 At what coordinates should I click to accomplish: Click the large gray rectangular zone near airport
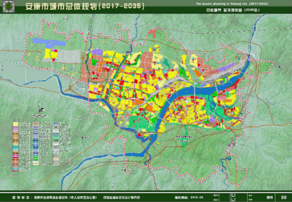click(x=69, y=56)
